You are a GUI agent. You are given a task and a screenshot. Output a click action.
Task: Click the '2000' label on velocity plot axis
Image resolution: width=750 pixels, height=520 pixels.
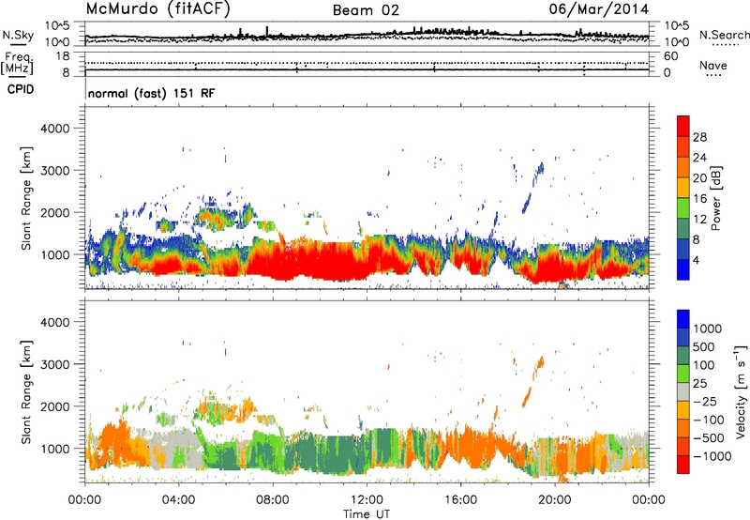(54, 406)
